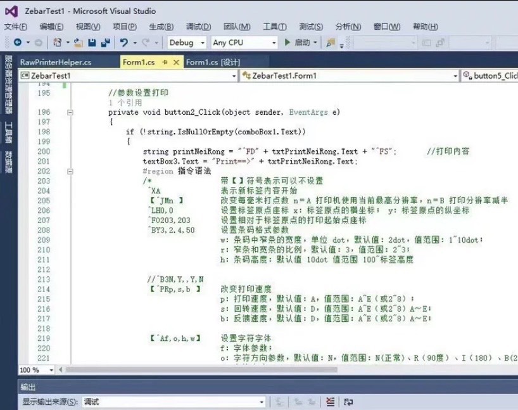The image size is (518, 410).
Task: Switch to the Form1.cs [设计] tab
Action: pyautogui.click(x=213, y=62)
